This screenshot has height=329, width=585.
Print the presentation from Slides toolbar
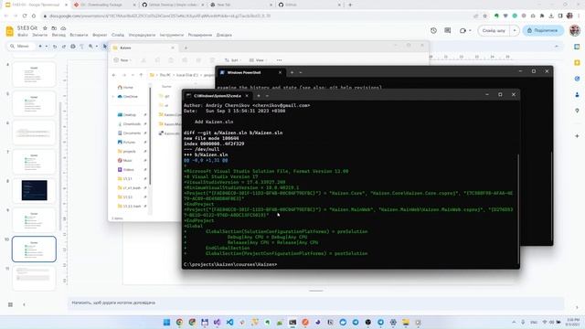click(73, 47)
